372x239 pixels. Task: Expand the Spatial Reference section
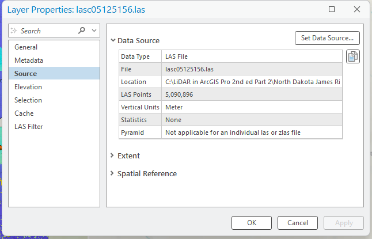point(112,173)
